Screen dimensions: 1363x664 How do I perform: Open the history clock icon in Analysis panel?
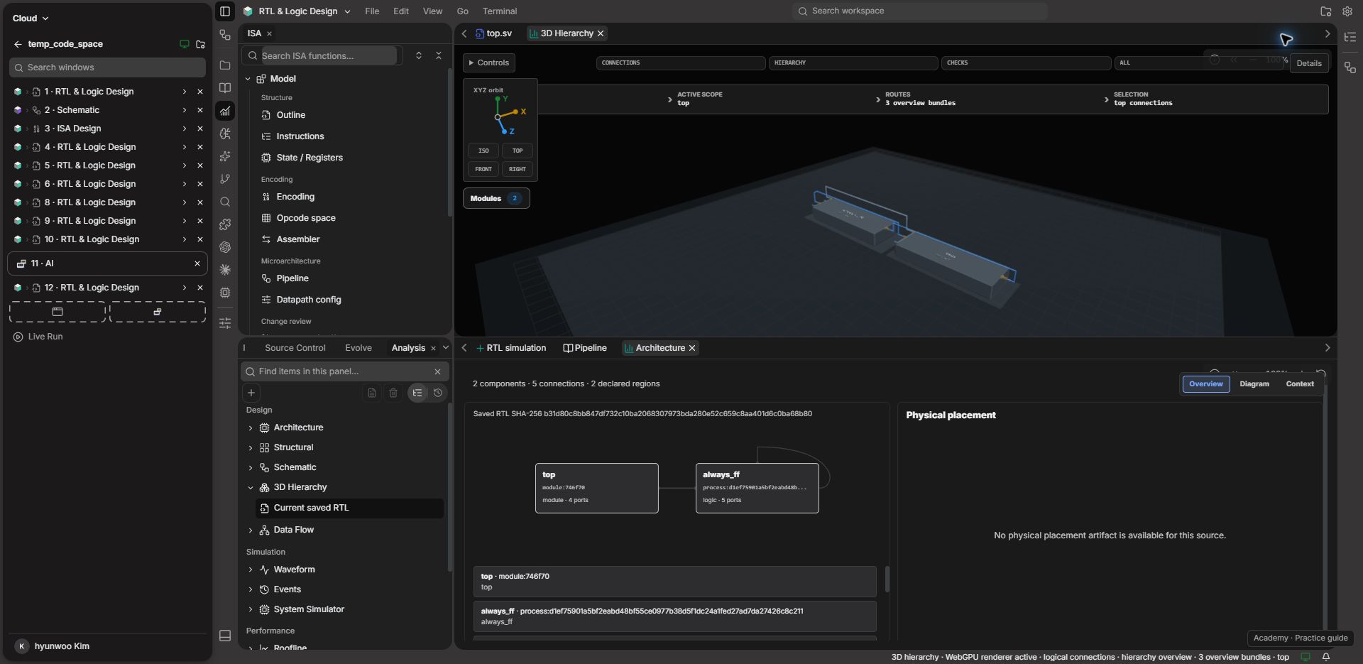[438, 393]
